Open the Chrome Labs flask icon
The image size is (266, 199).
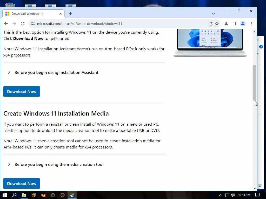click(x=226, y=24)
